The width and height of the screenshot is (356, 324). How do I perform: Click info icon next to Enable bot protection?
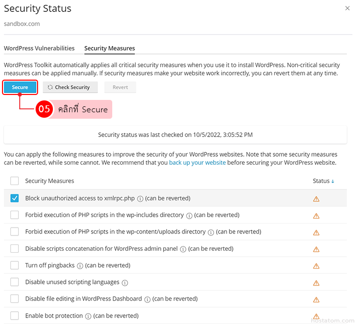coord(88,316)
